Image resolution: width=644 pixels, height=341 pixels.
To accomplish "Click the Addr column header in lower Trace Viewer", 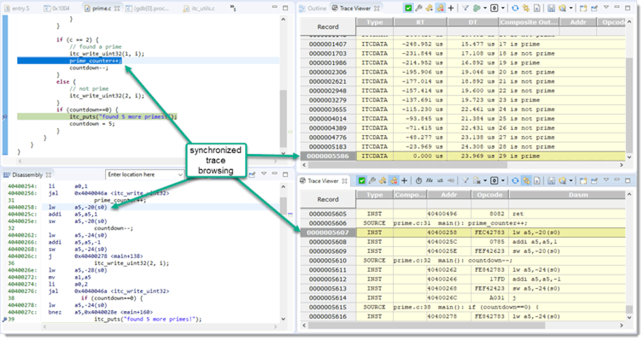I will pyautogui.click(x=449, y=195).
